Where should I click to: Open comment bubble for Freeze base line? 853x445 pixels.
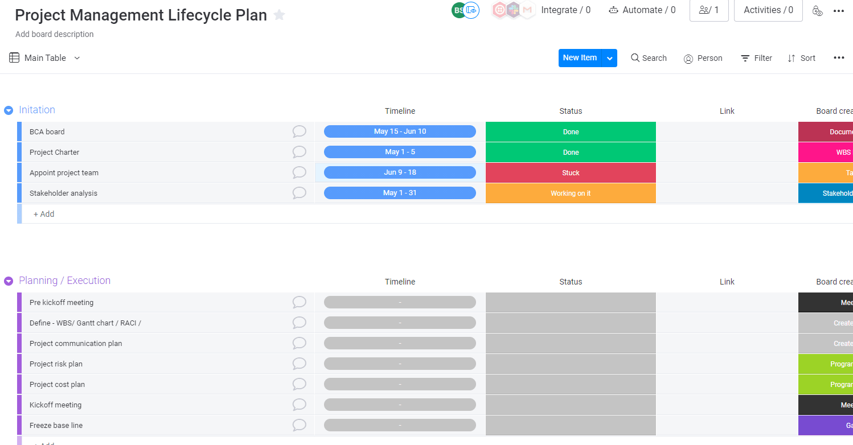(x=300, y=425)
